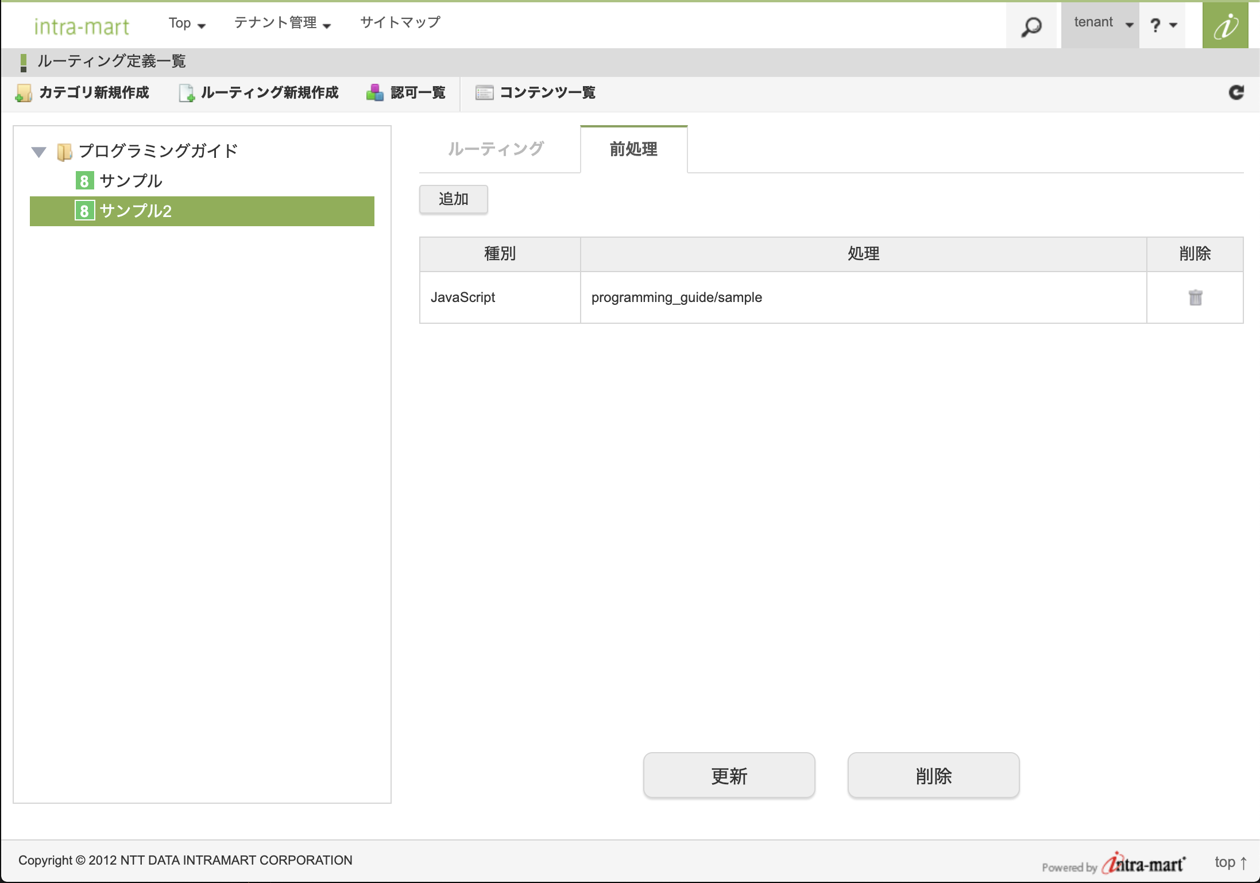
Task: Switch to the ルーティング tab
Action: tap(496, 149)
